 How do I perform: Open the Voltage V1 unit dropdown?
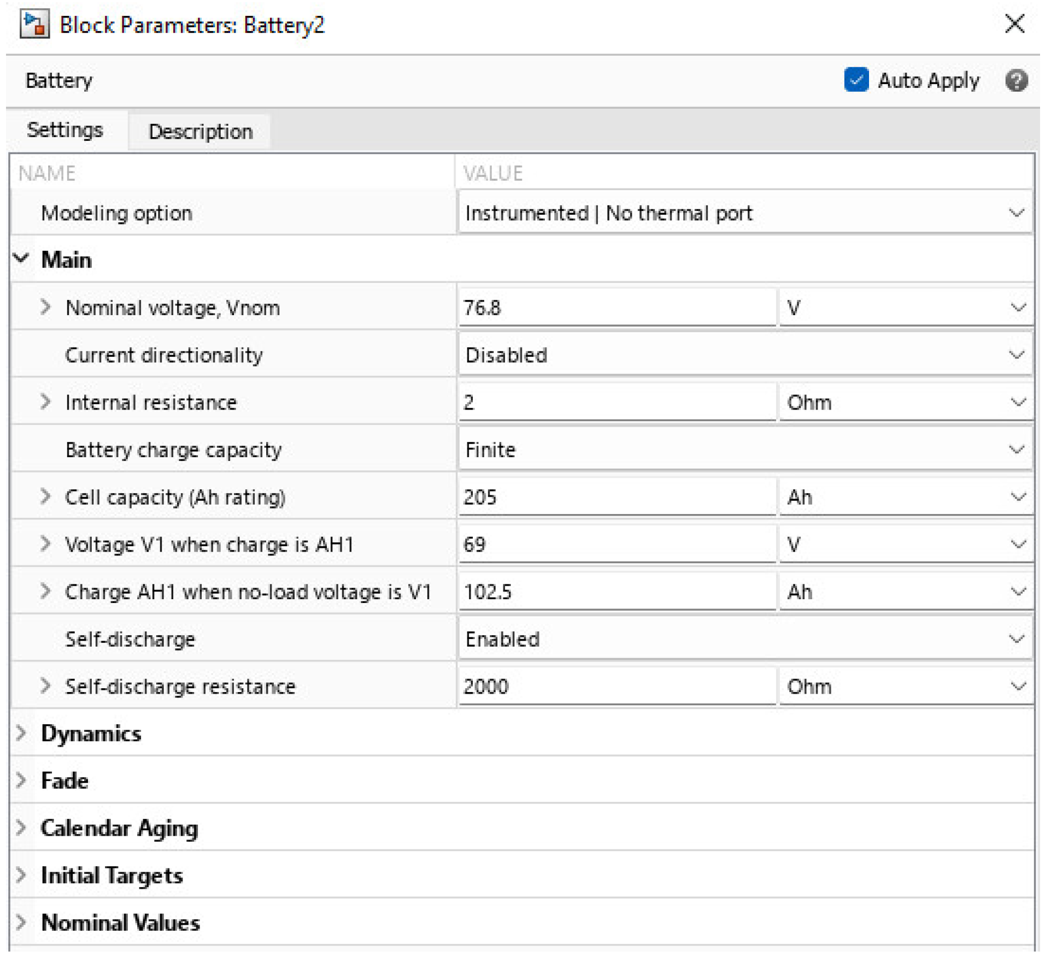coord(906,545)
